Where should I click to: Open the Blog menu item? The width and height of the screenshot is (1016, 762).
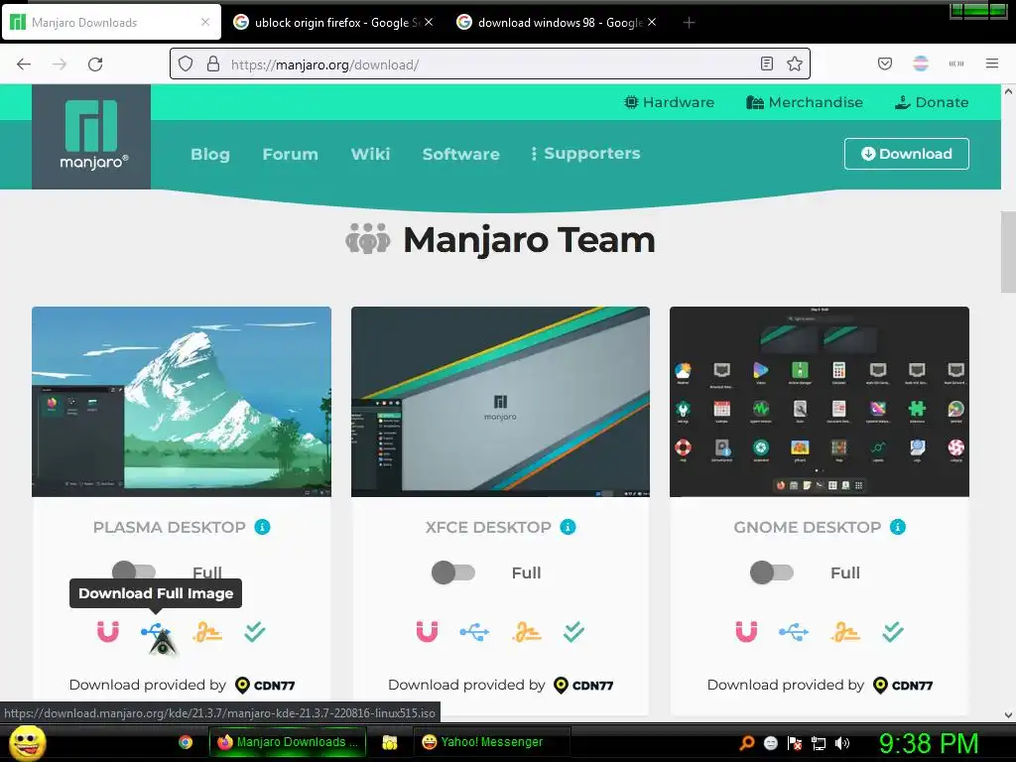click(x=210, y=154)
